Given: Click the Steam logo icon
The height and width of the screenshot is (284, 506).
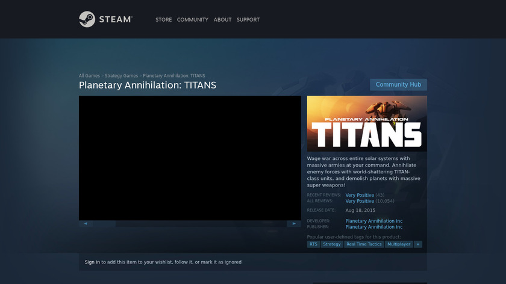Looking at the screenshot, I should (87, 19).
